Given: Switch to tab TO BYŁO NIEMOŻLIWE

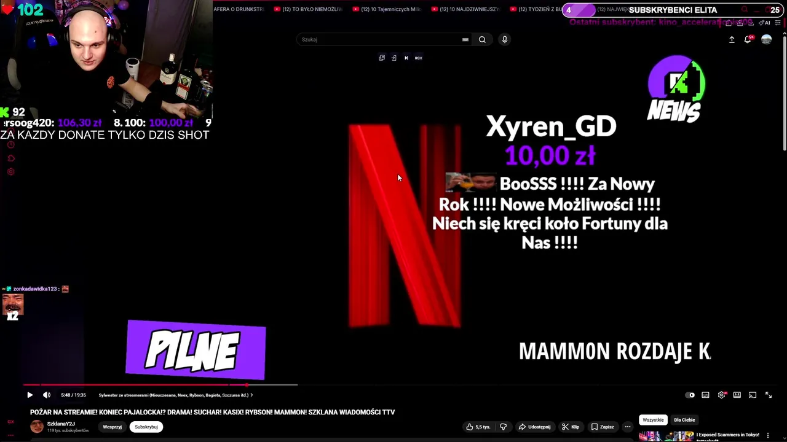Looking at the screenshot, I should pyautogui.click(x=307, y=9).
